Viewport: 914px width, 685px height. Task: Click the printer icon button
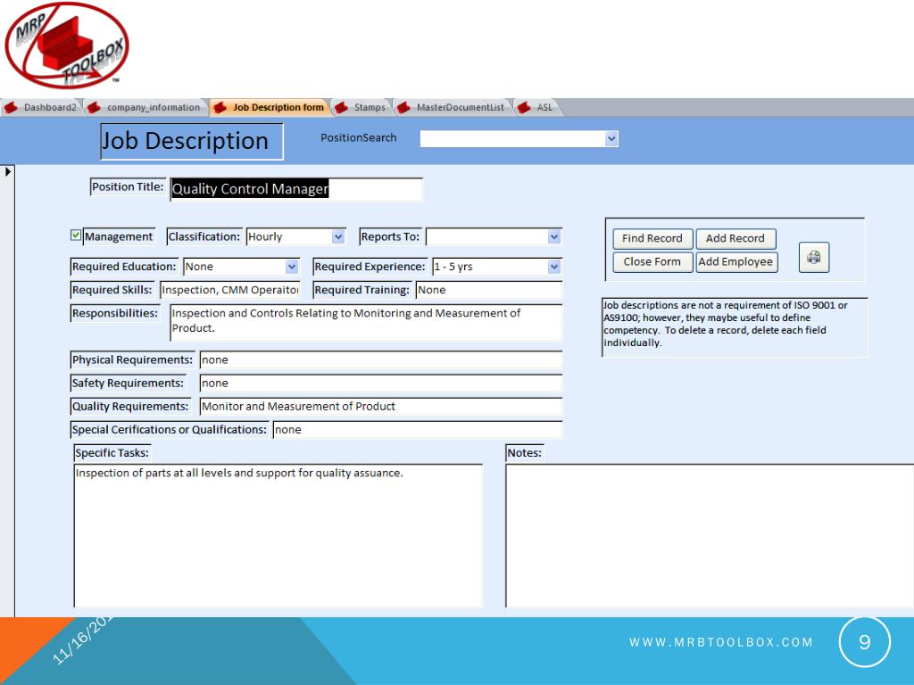(814, 257)
